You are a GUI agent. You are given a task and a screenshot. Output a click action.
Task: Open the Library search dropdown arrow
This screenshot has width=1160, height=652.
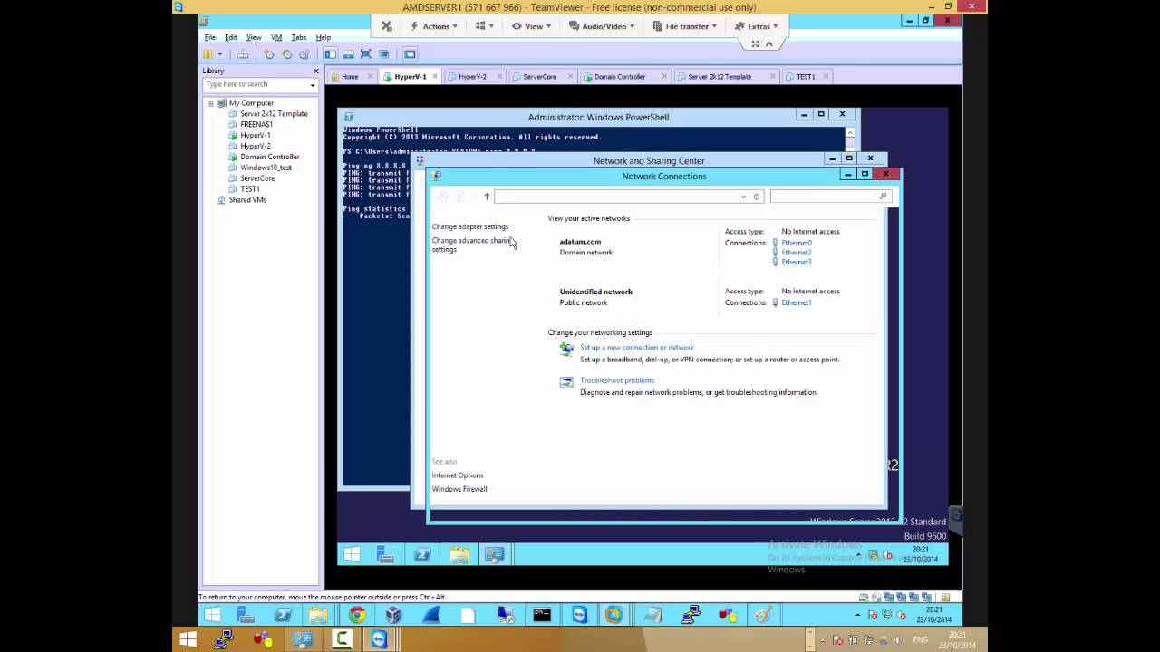coord(313,84)
